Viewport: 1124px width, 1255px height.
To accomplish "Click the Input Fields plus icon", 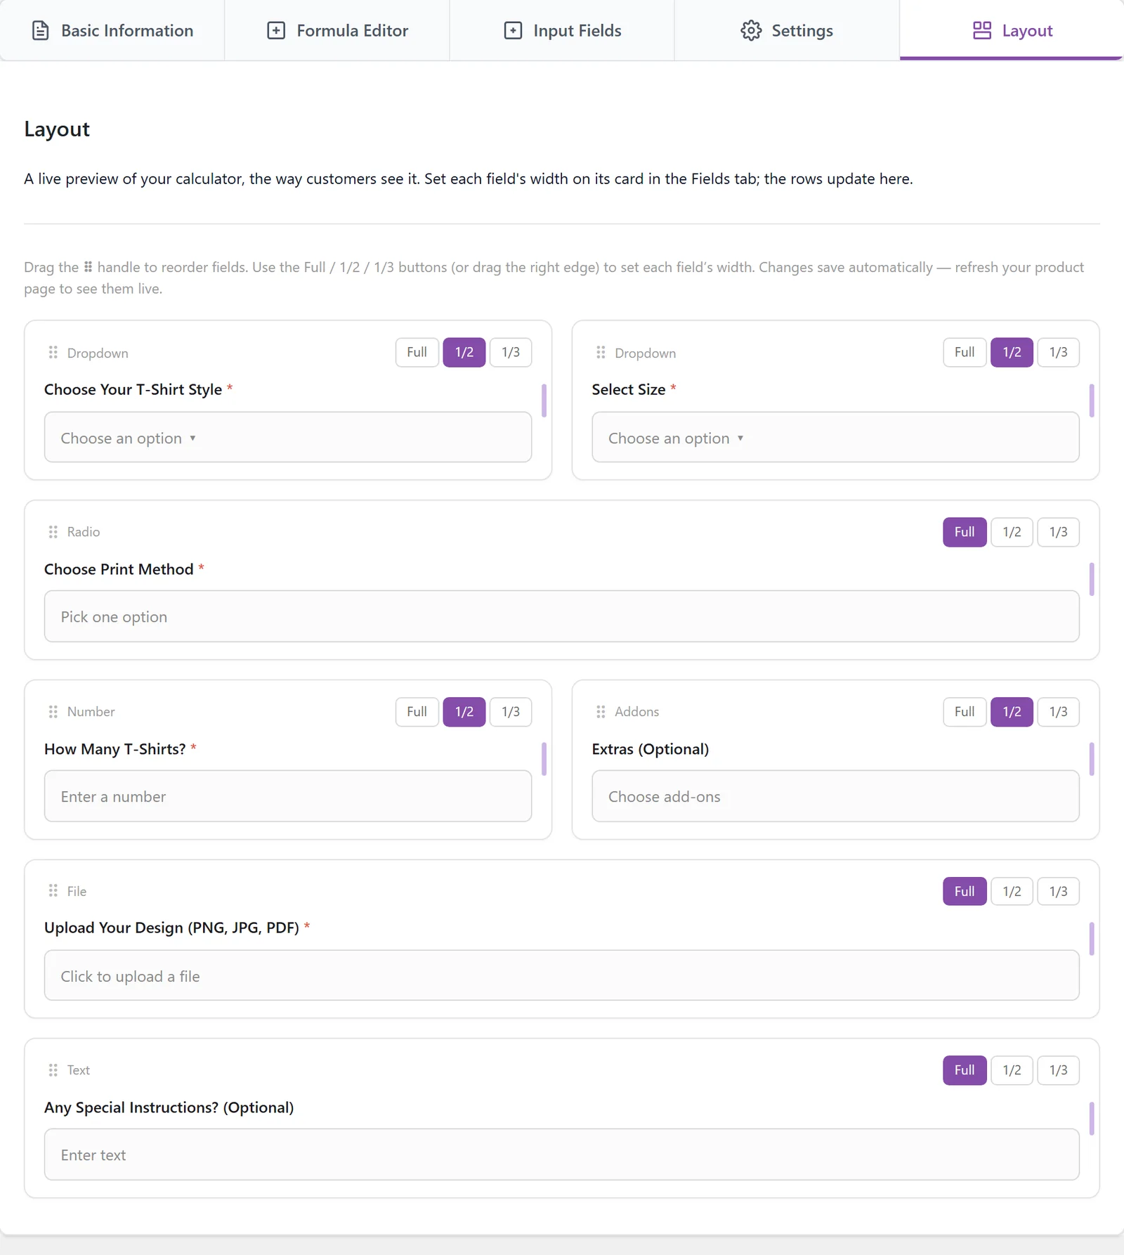I will pyautogui.click(x=513, y=31).
